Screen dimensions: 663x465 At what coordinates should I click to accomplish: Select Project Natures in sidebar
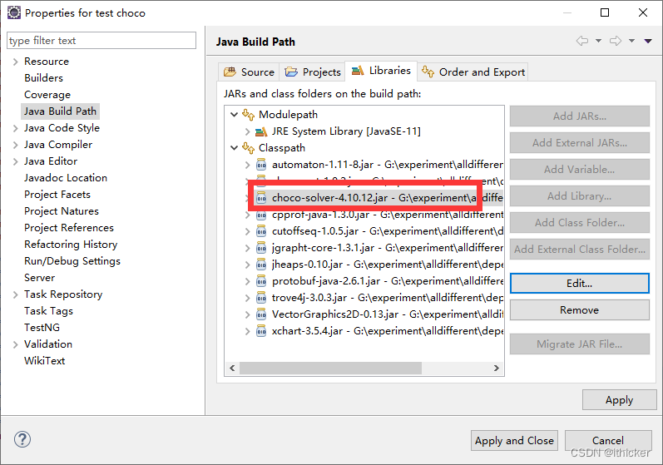62,211
